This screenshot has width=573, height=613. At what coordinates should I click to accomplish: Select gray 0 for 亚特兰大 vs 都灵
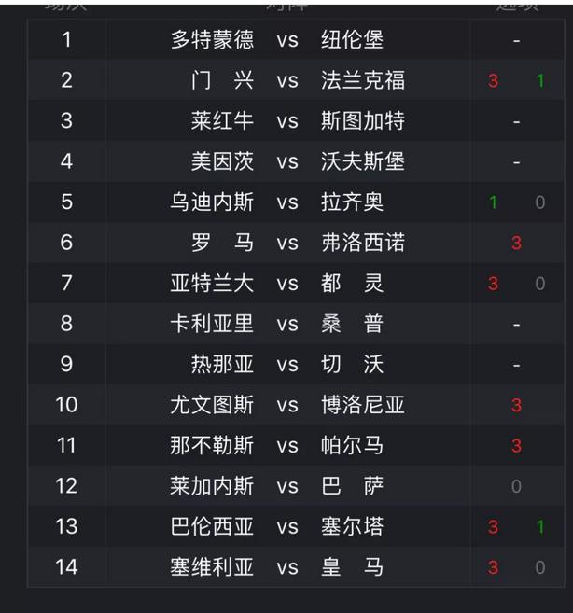[x=539, y=284]
